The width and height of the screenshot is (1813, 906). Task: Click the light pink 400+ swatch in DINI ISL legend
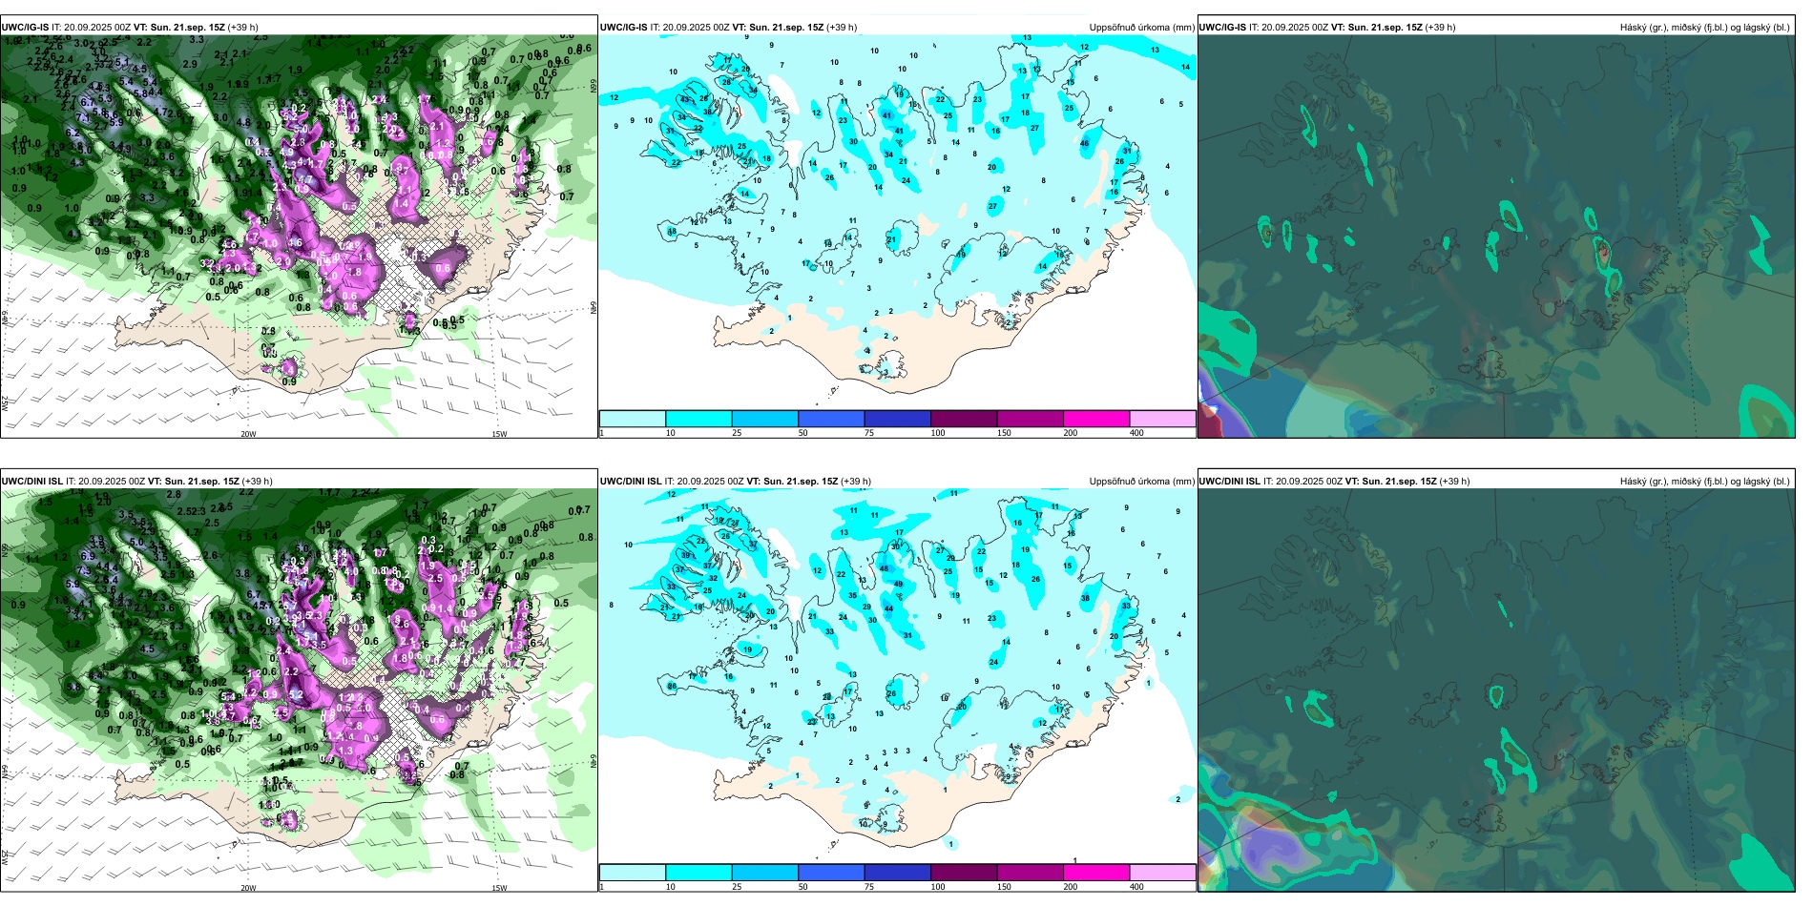click(x=1162, y=873)
